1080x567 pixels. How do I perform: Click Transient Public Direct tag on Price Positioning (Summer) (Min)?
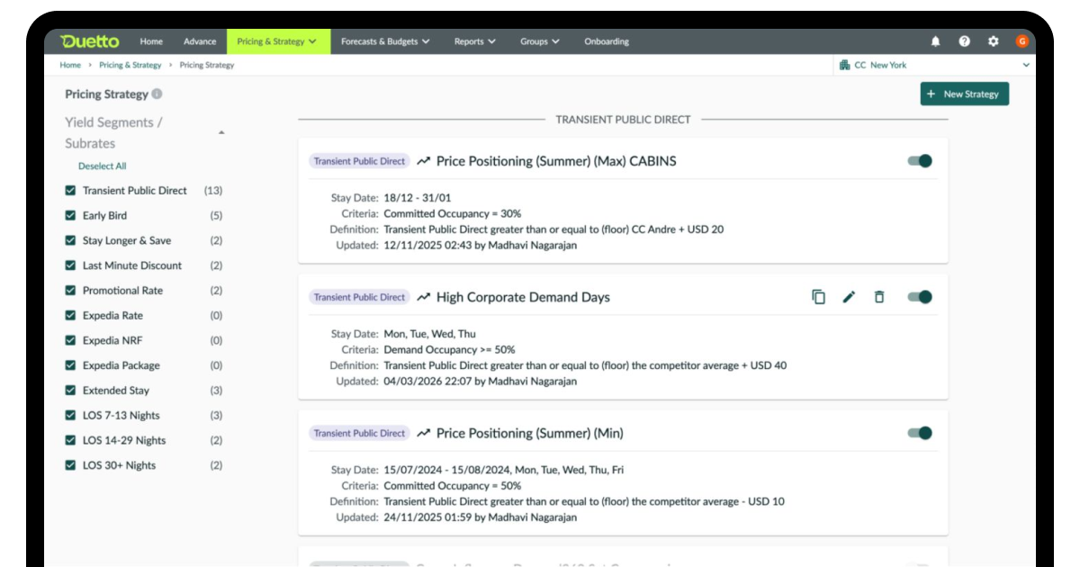point(359,433)
